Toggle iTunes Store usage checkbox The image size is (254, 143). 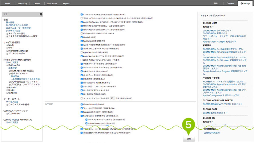[x=81, y=104]
